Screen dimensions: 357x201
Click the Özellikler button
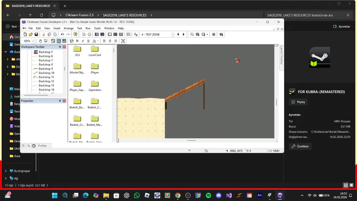pos(300,146)
